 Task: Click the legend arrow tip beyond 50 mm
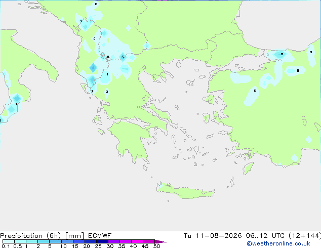click(x=160, y=241)
